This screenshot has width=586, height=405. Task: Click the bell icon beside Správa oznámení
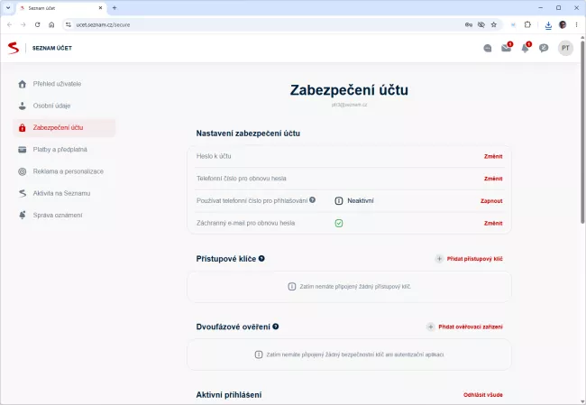[x=23, y=215]
